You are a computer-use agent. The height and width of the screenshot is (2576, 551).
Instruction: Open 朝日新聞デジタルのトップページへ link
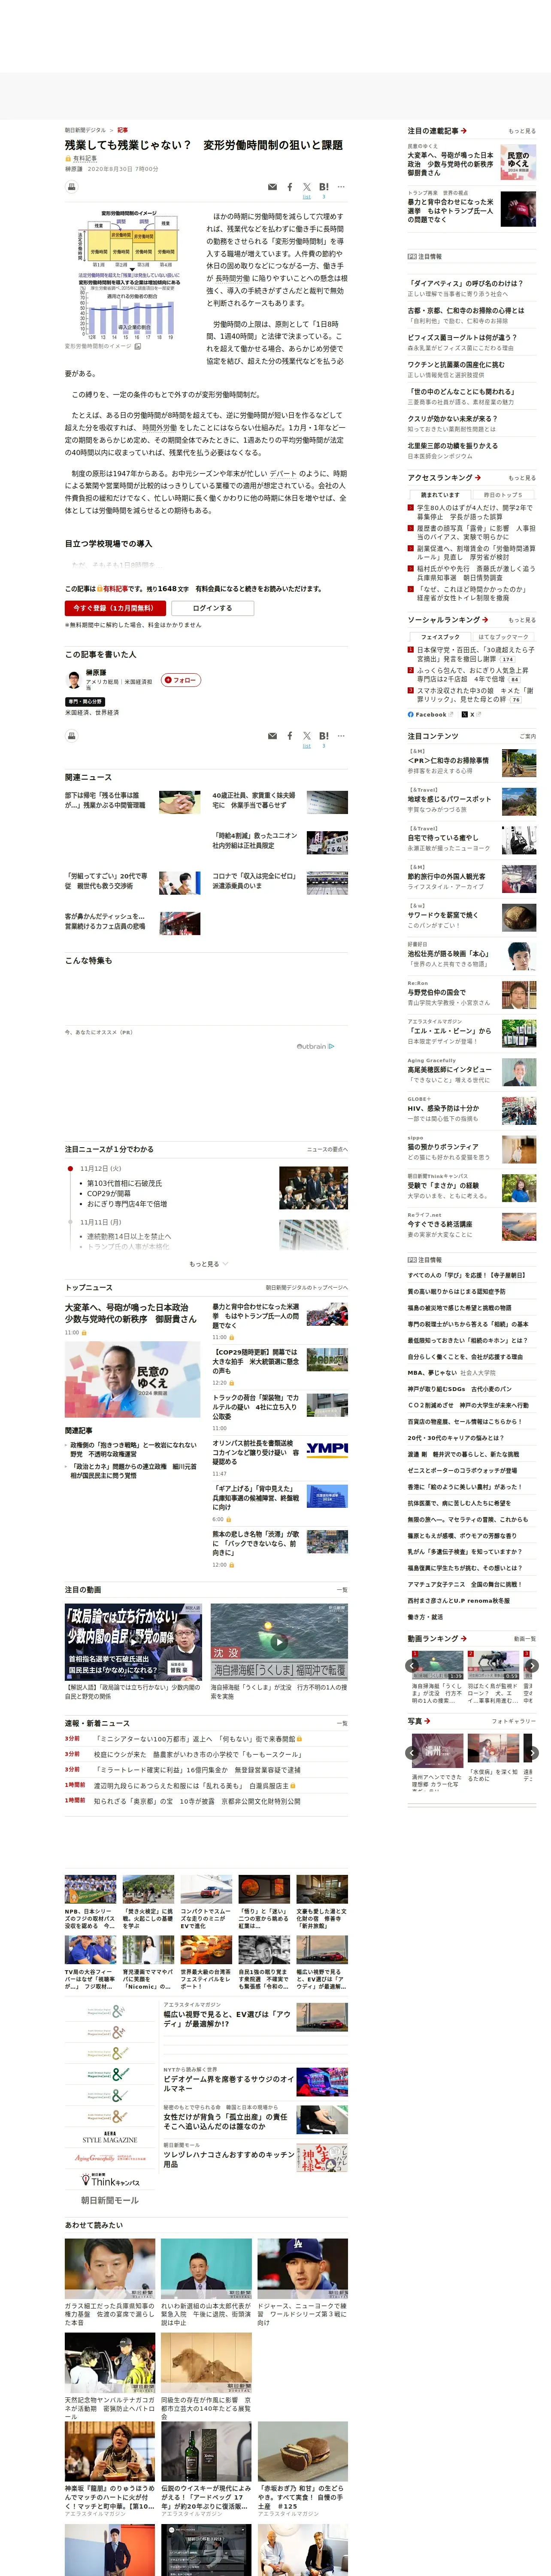pyautogui.click(x=307, y=1288)
